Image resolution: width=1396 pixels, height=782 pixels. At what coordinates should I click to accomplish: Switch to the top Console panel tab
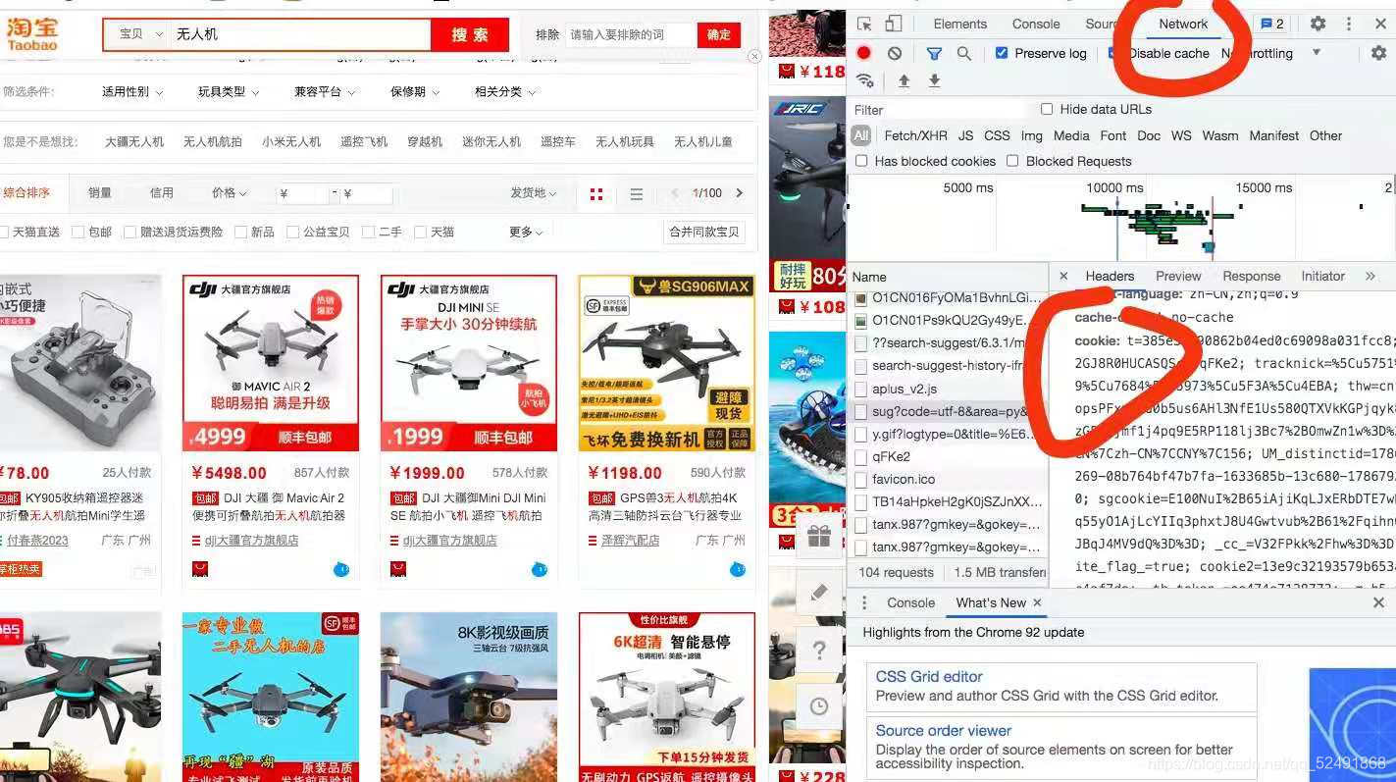[x=1036, y=24]
